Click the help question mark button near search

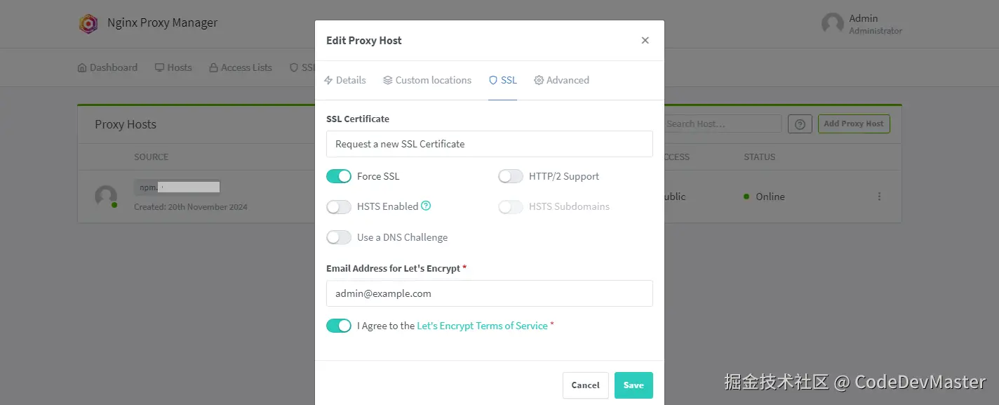[800, 124]
